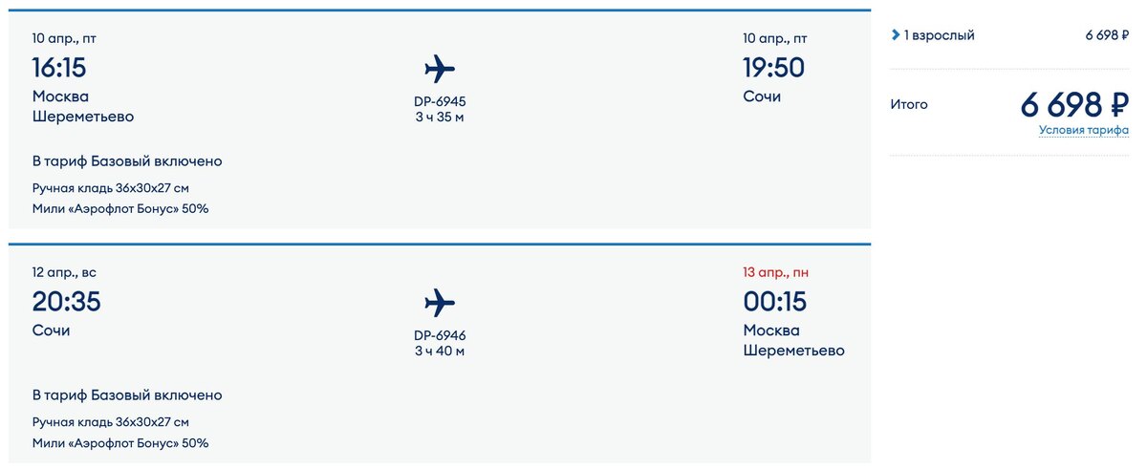This screenshot has height=469, width=1147.
Task: Click the 19:50 arrival time in Сочи
Action: [773, 68]
